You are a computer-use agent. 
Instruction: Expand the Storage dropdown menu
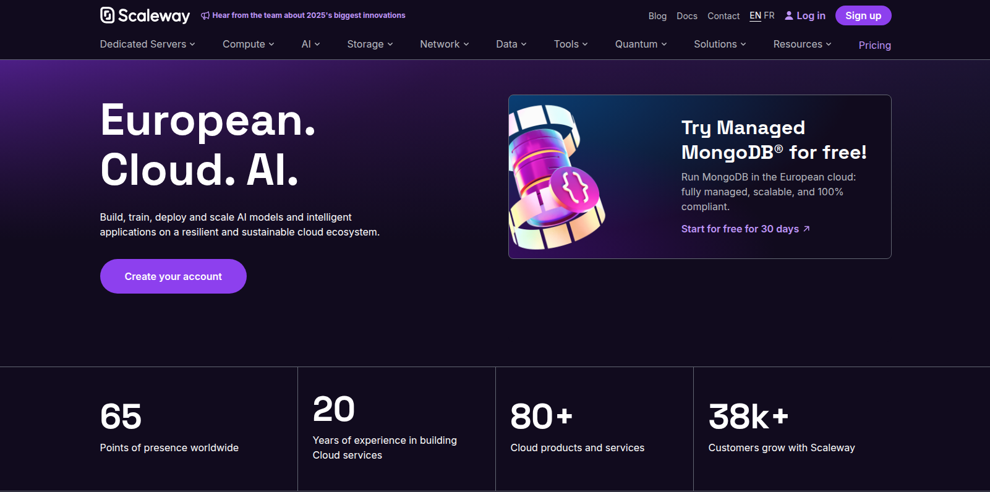tap(370, 45)
